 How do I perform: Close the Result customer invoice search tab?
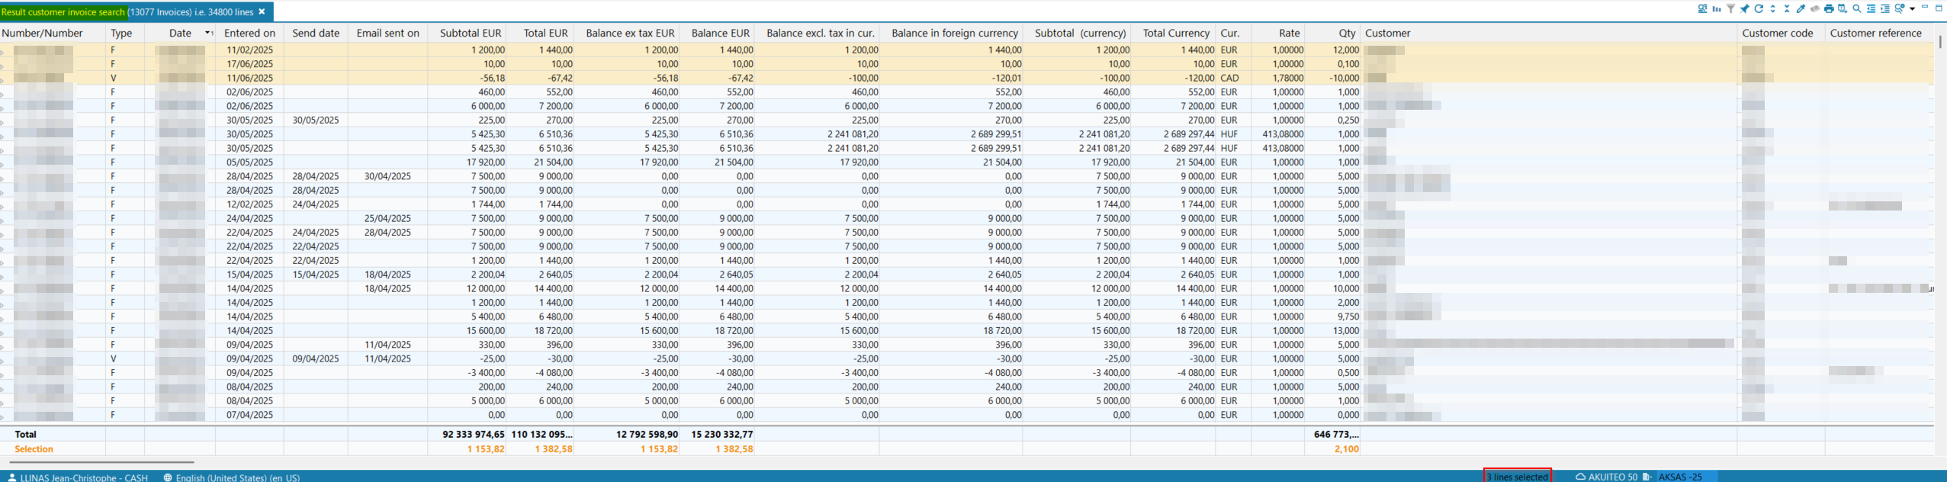point(262,11)
